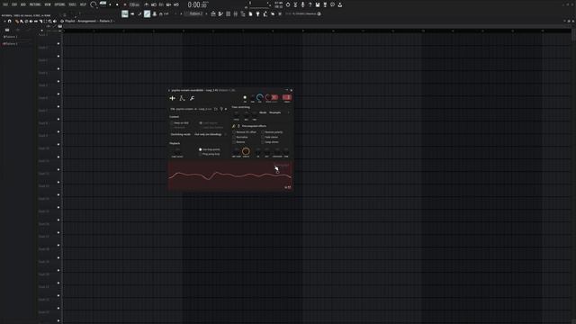Open the Declicking mode dropdown
Viewport: 576px width, 324px height.
[210, 134]
